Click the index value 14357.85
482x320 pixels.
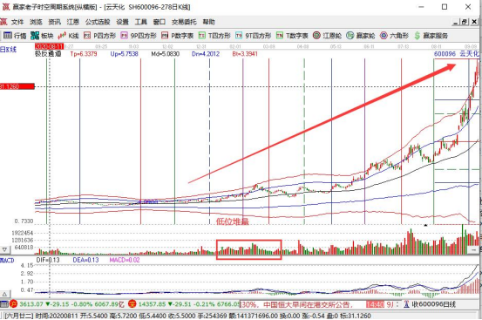tap(152, 304)
